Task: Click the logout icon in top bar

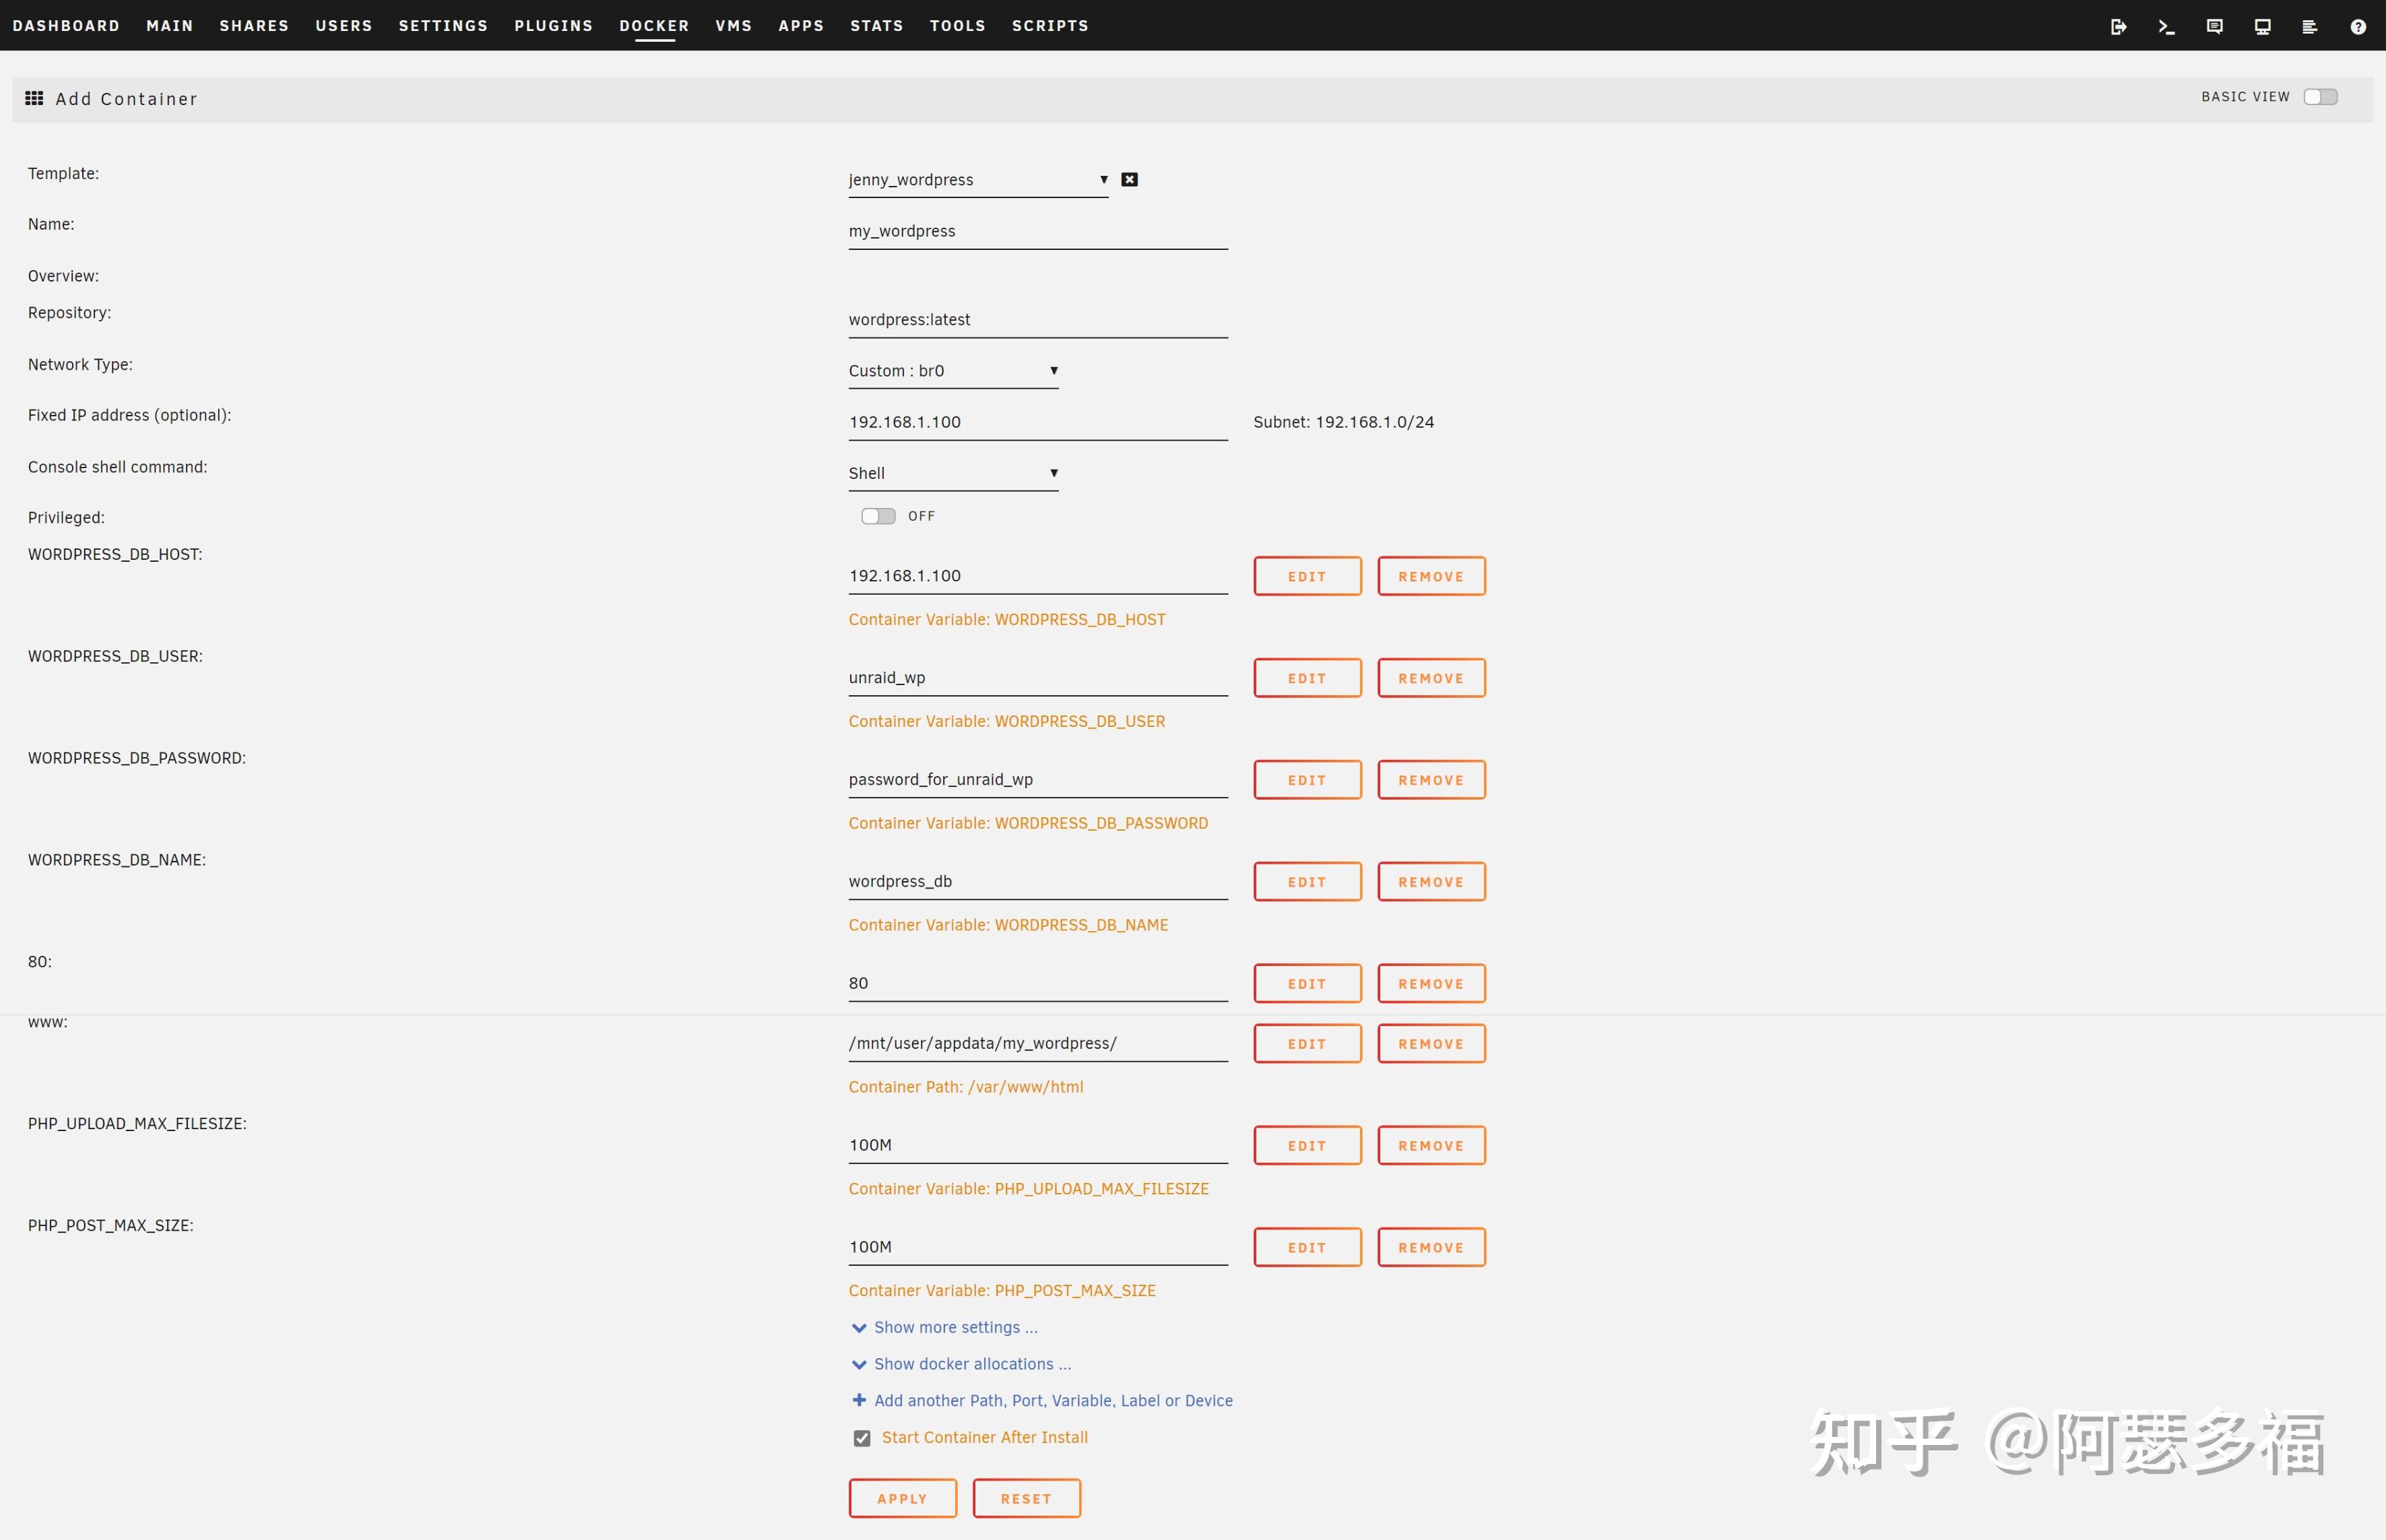Action: (2118, 26)
